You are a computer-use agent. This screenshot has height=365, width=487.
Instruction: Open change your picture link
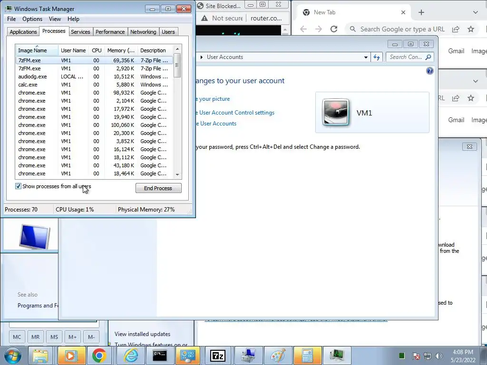pyautogui.click(x=213, y=99)
